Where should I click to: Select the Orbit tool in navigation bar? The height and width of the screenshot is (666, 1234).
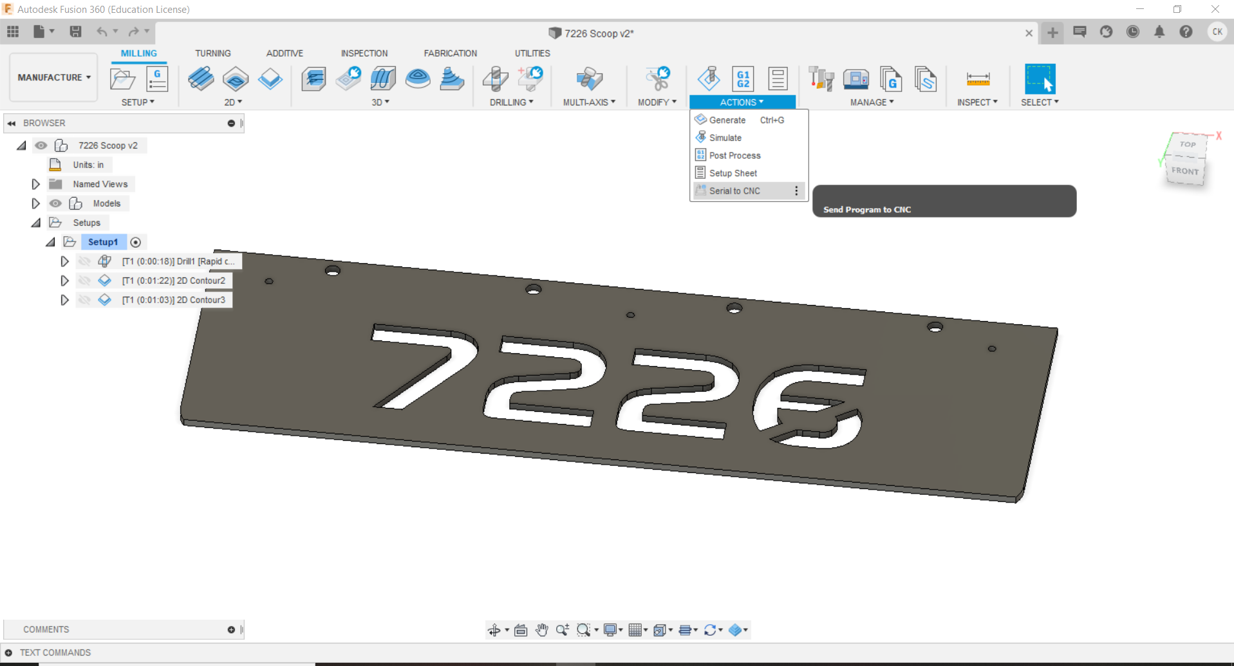(x=494, y=630)
